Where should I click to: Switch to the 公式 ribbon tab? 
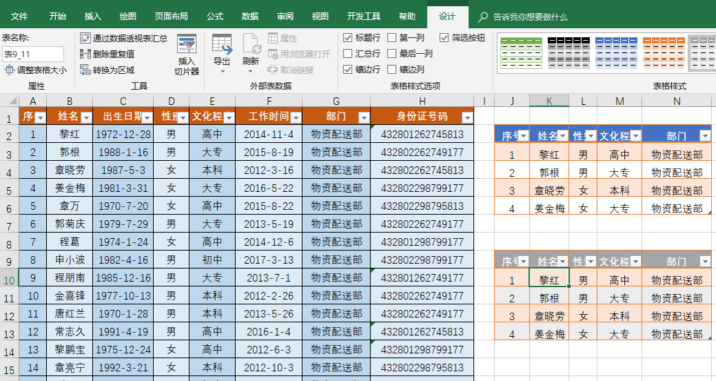point(215,17)
